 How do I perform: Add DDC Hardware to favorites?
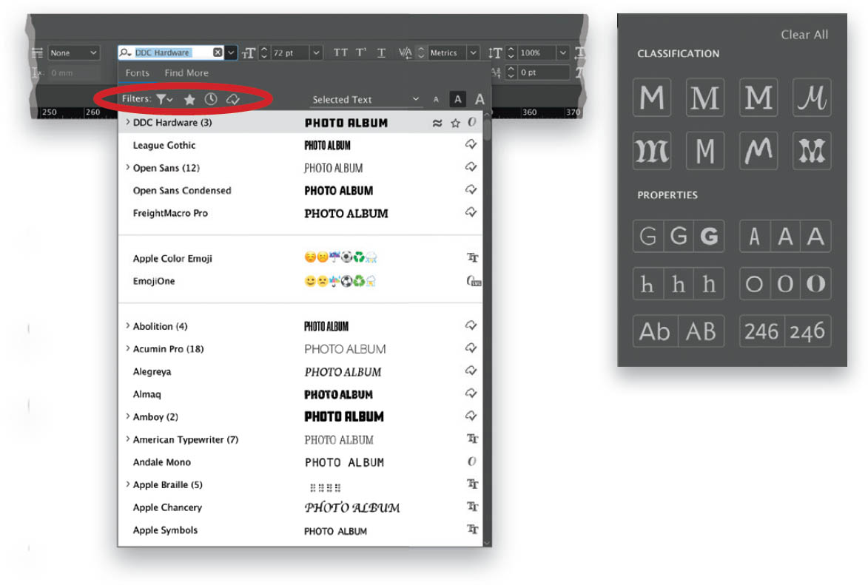pos(455,123)
